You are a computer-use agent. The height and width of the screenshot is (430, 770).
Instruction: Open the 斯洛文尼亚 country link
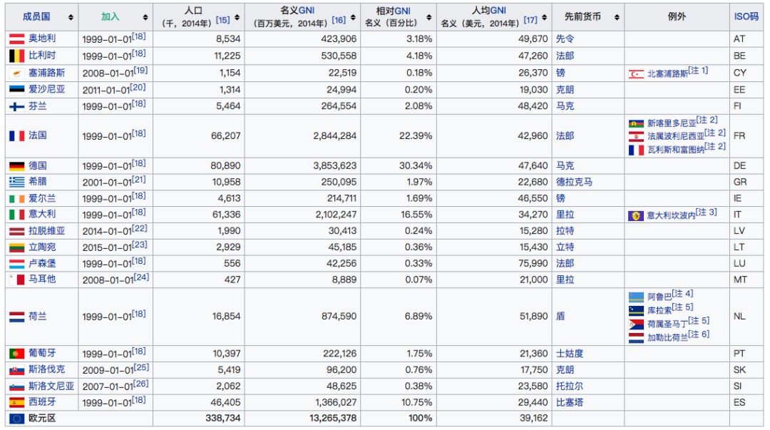(51, 386)
